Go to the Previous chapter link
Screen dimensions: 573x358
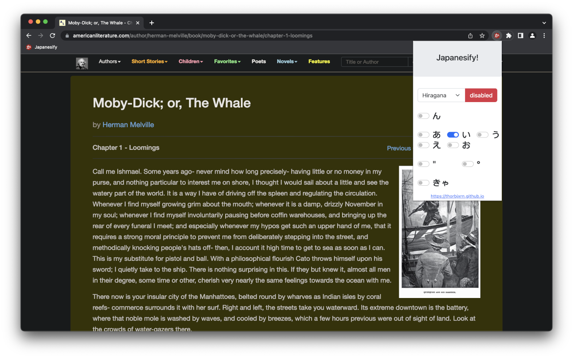coord(399,148)
